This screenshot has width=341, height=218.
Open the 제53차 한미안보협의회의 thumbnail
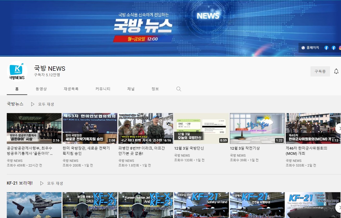tap(90, 128)
